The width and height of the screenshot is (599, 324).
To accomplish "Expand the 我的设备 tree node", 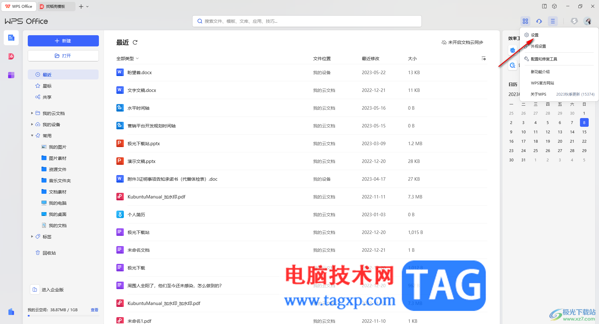I will click(32, 124).
